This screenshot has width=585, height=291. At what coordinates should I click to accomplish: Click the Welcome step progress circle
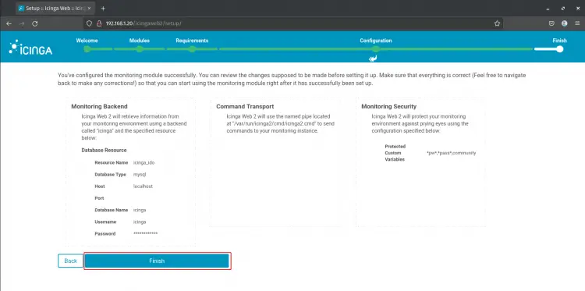tap(87, 49)
